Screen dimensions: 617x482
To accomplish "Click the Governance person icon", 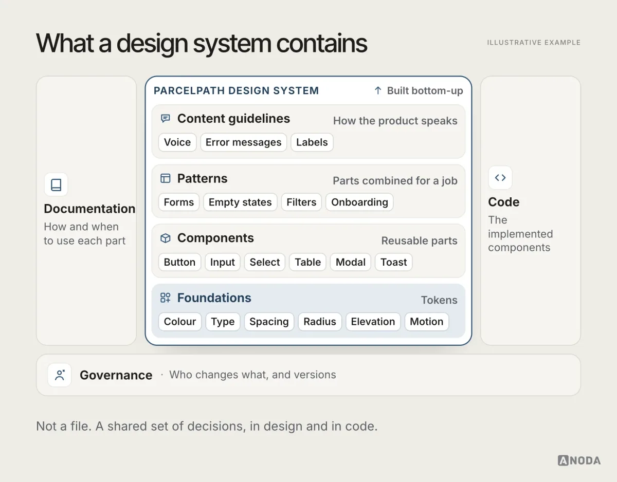I will [x=60, y=375].
